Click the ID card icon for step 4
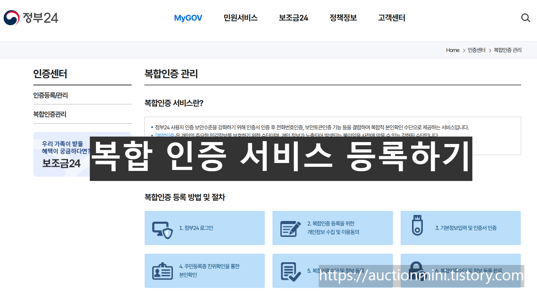Screen dimensions: 537x300 tap(162, 271)
